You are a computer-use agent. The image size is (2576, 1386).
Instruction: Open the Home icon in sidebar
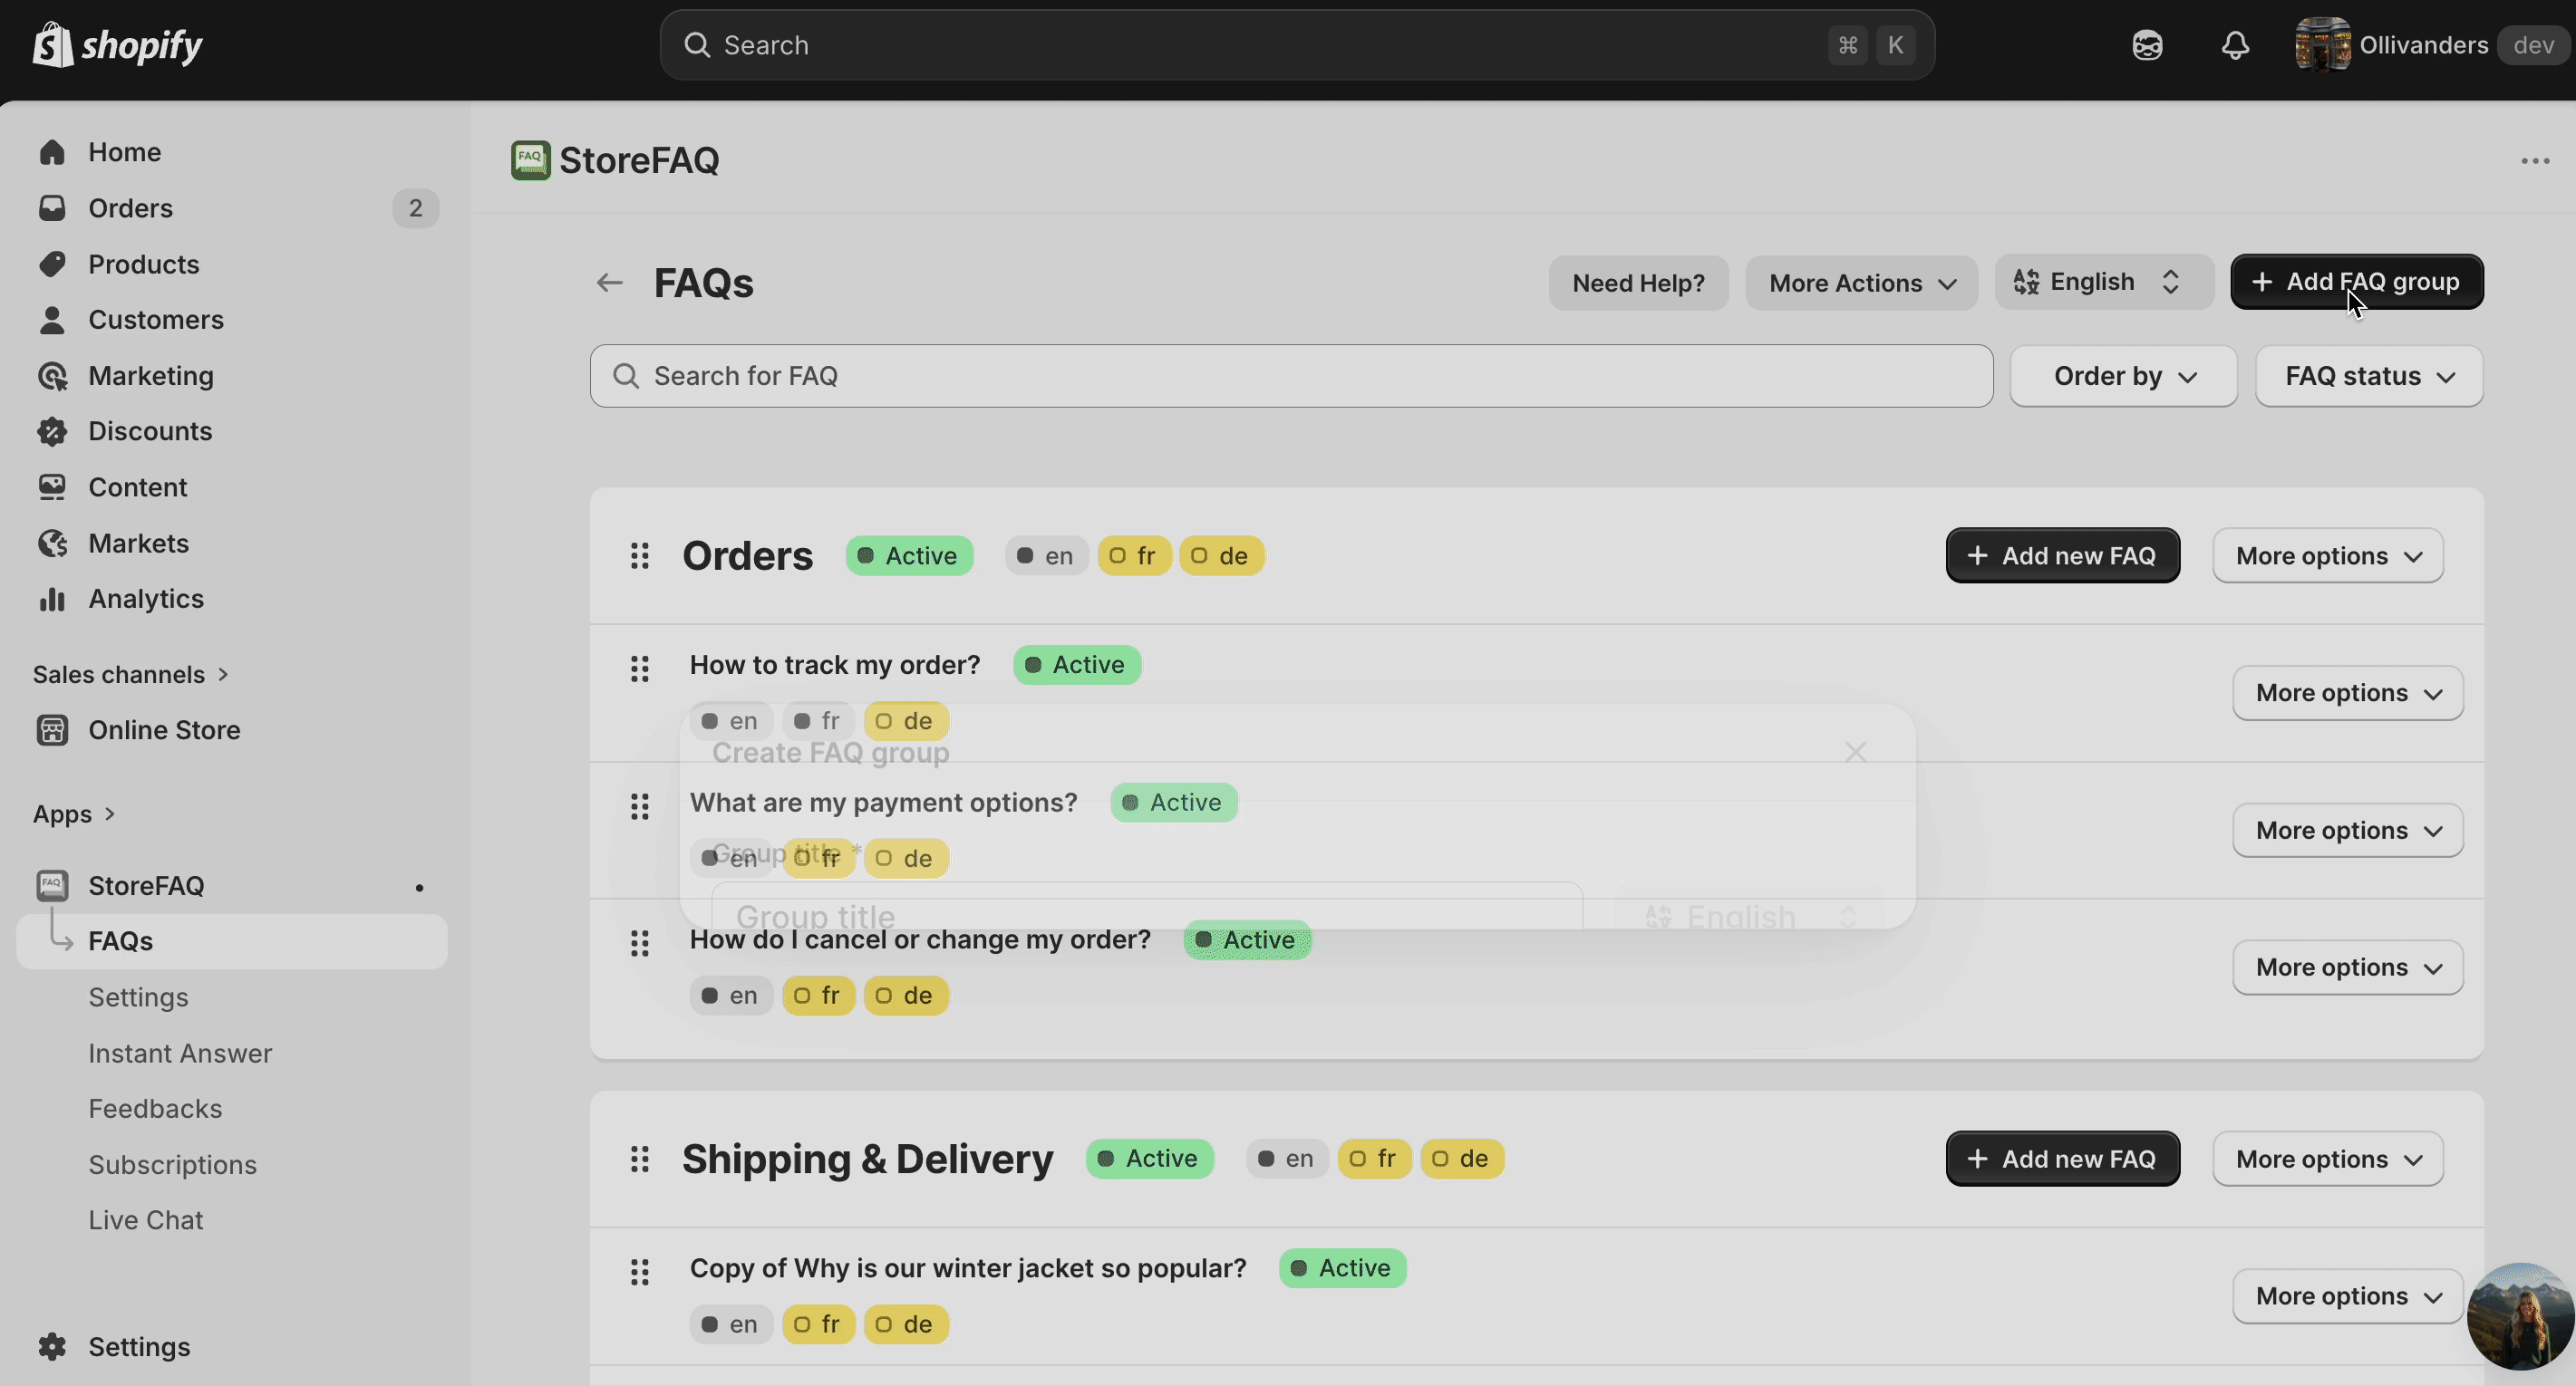(52, 152)
